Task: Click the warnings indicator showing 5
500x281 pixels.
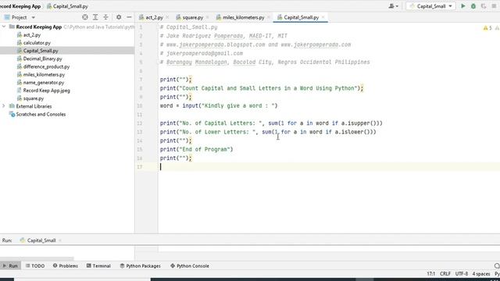Action: [x=487, y=28]
